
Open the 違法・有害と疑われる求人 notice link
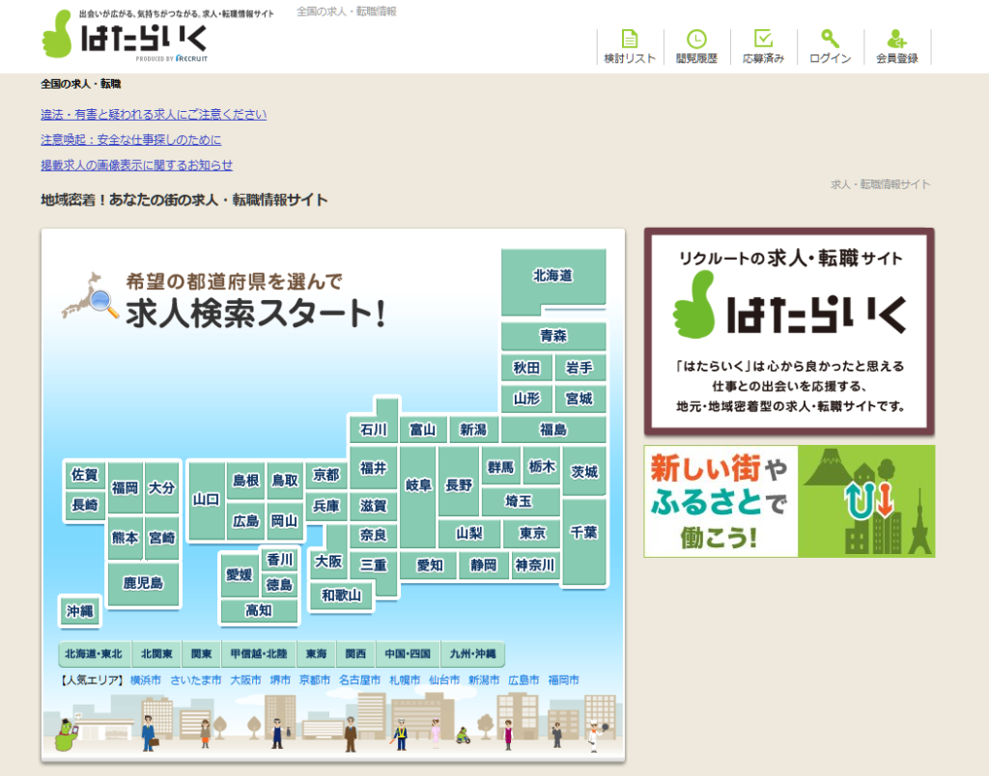point(154,114)
